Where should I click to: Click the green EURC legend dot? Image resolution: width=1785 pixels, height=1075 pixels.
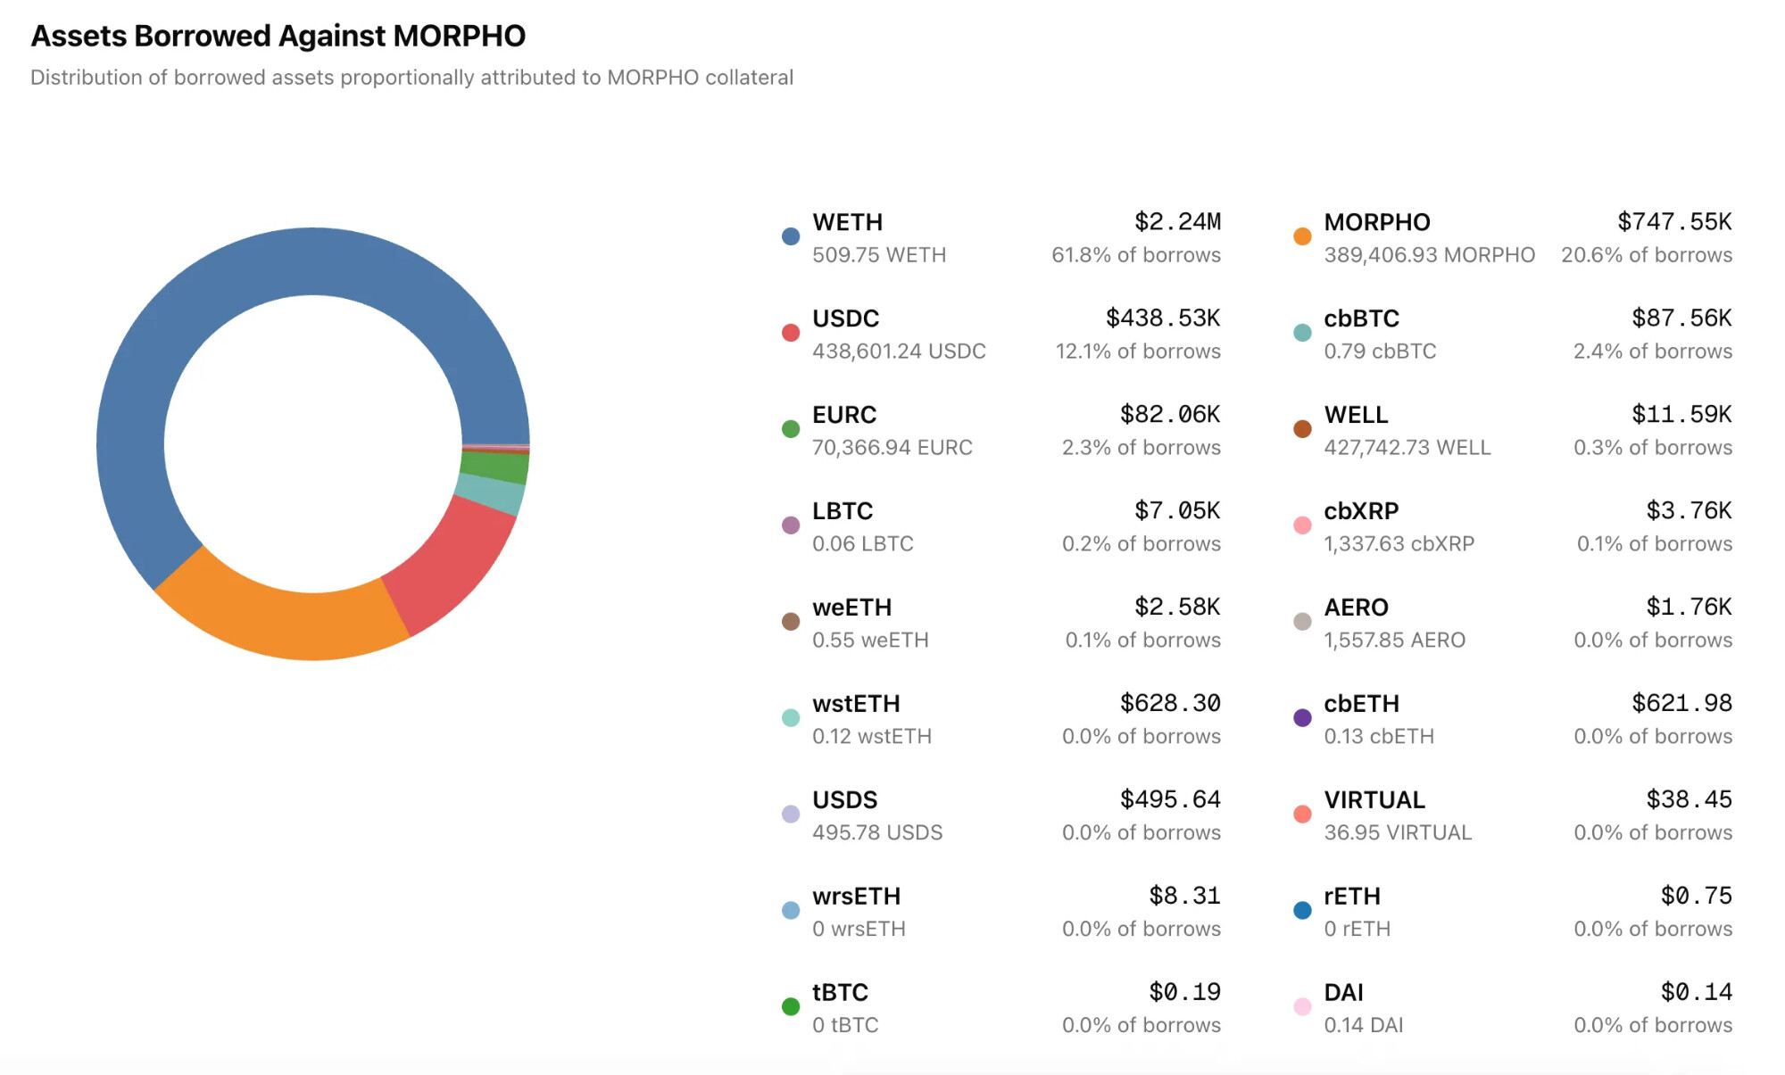790,429
